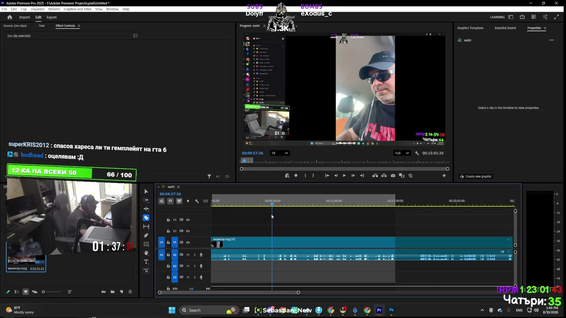Open the Windows Start menu
The height and width of the screenshot is (318, 566).
172,310
